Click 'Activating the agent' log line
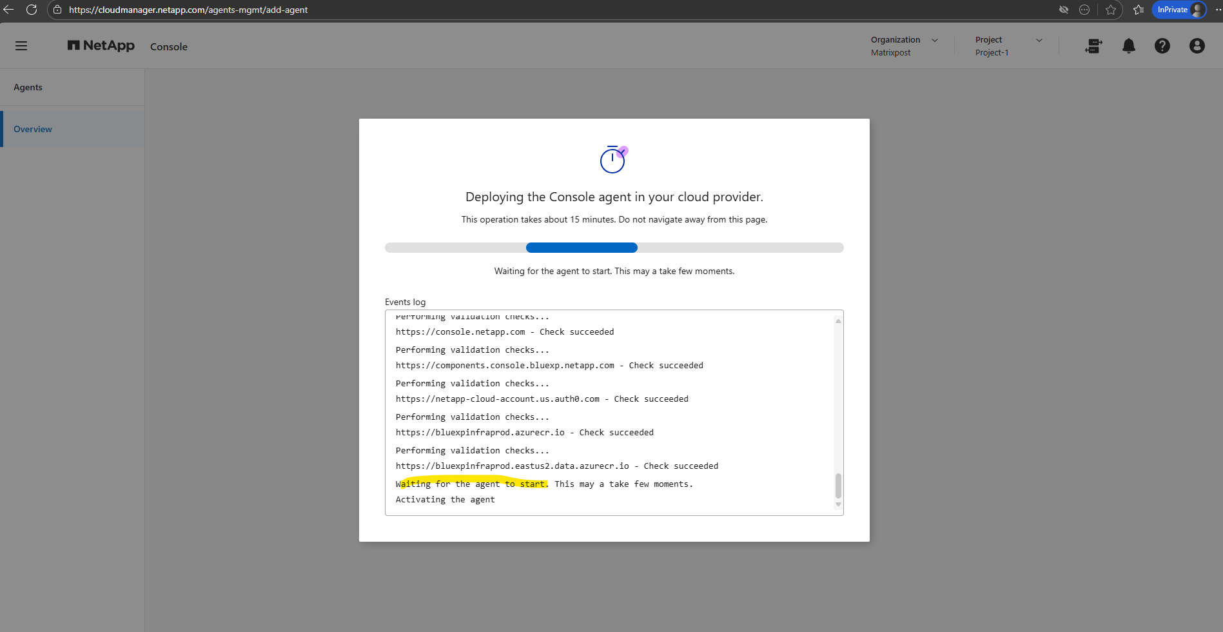 [445, 500]
